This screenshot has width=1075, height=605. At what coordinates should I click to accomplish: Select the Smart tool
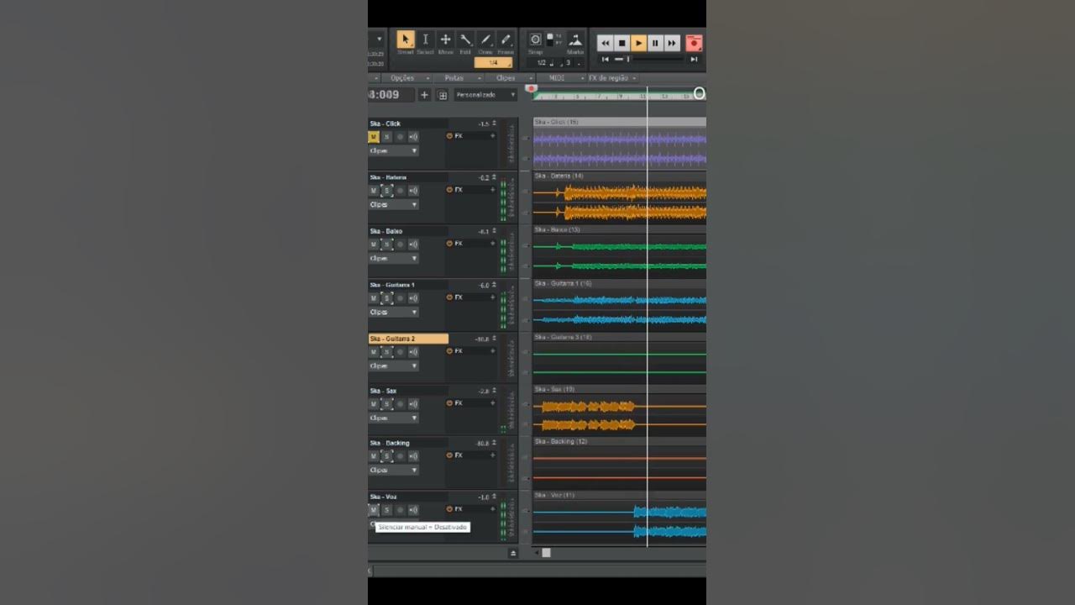pyautogui.click(x=406, y=39)
